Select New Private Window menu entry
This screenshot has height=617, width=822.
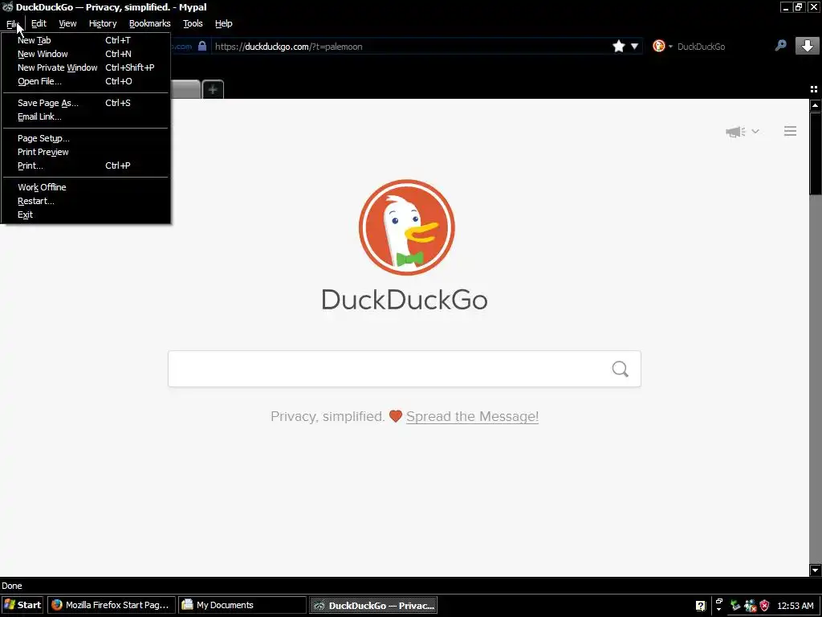[x=85, y=67]
